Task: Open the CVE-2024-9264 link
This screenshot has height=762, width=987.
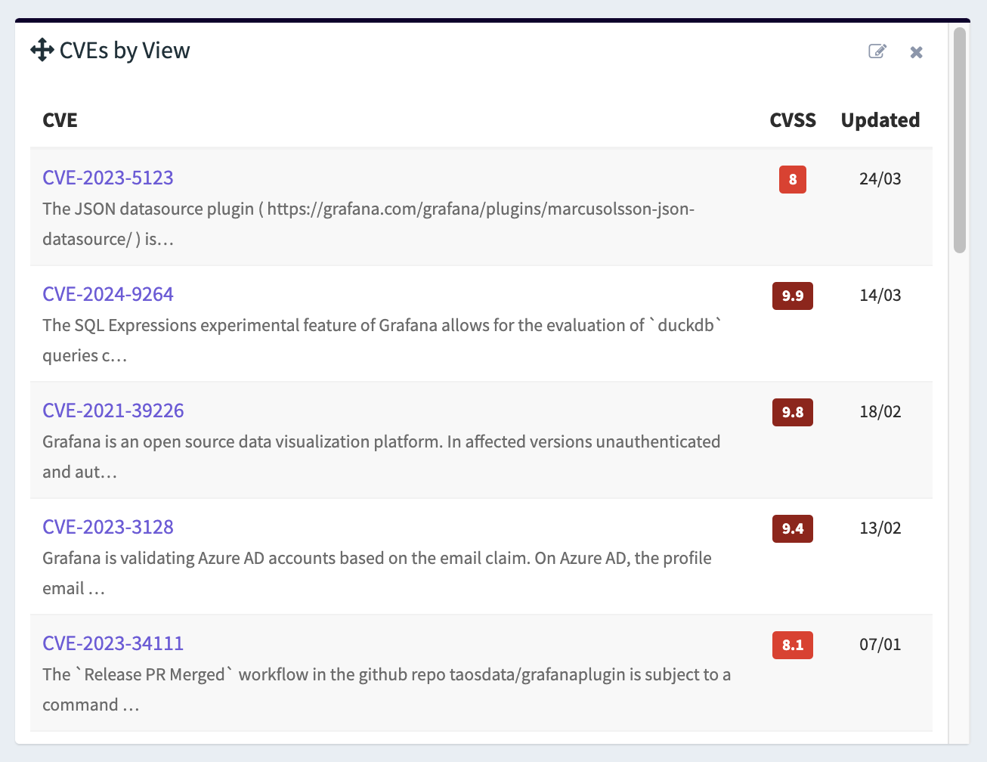Action: pyautogui.click(x=108, y=294)
